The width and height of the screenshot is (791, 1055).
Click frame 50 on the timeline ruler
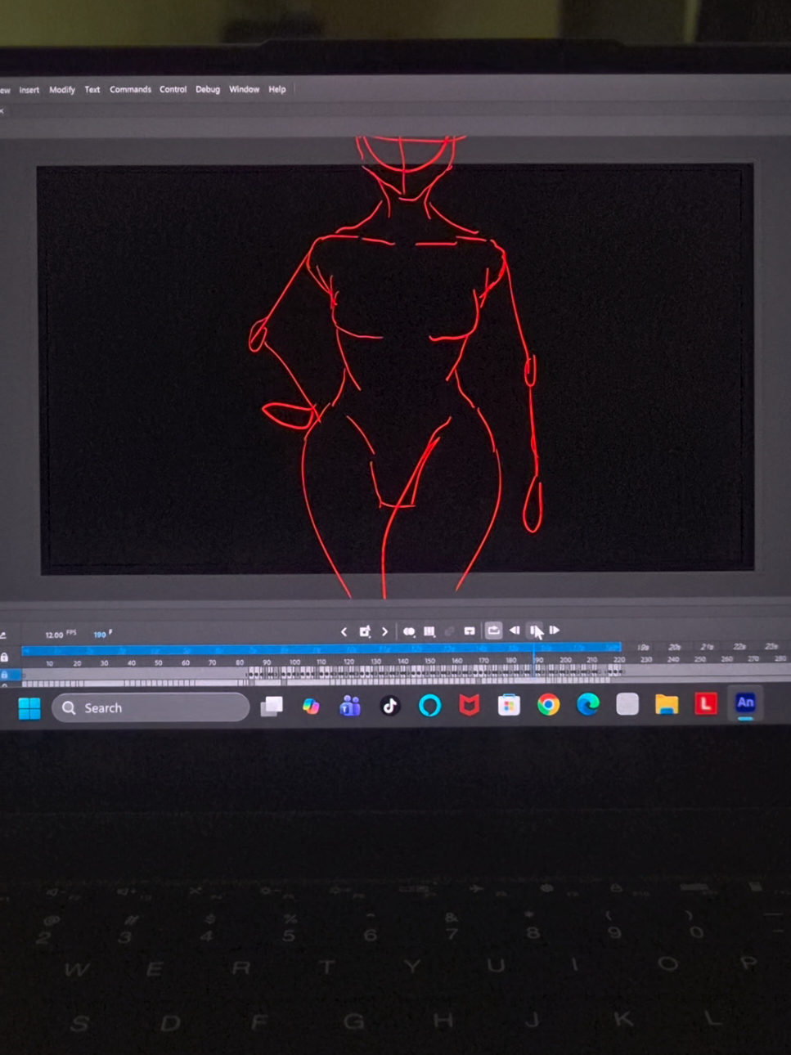(x=159, y=663)
